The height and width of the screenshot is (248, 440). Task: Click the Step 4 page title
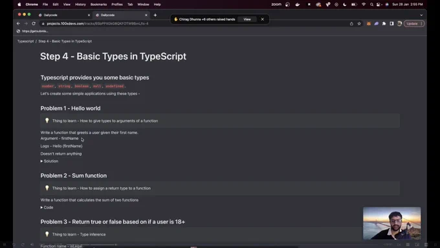point(113,56)
